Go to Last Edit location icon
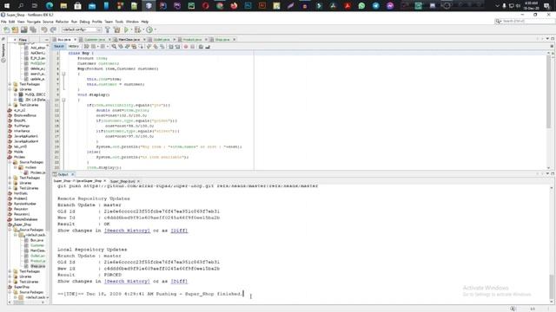The height and width of the screenshot is (312, 556). click(x=87, y=47)
